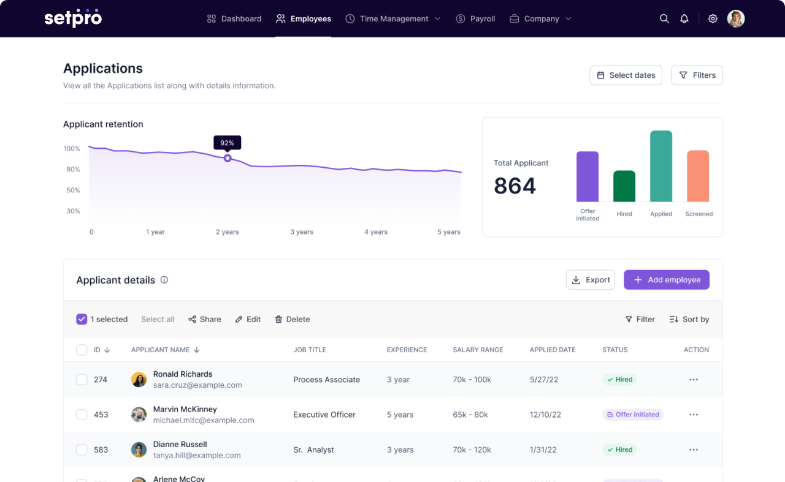
Task: Click michael.mitc@example.com email
Action: (204, 420)
